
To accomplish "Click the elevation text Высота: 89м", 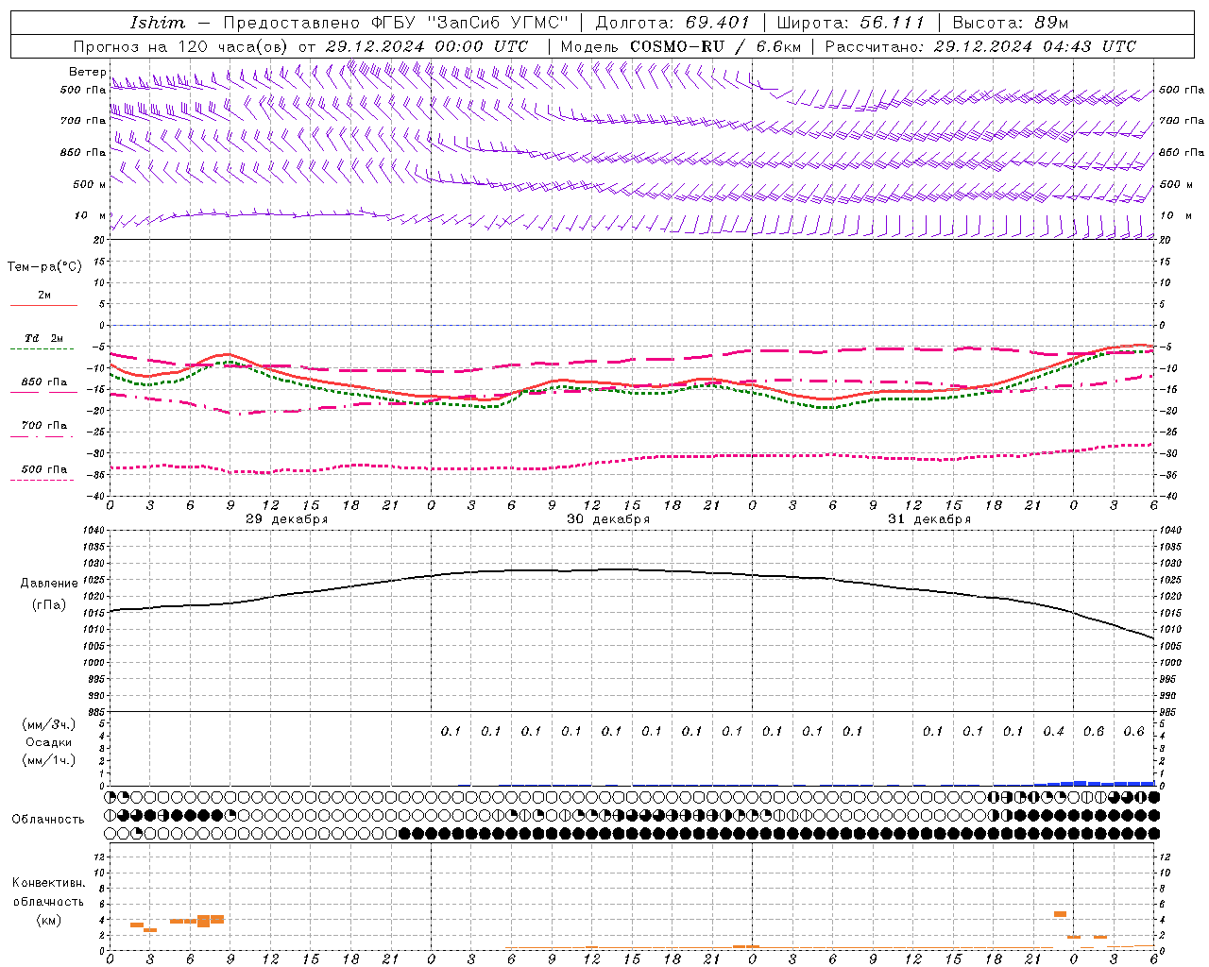I will click(1010, 23).
